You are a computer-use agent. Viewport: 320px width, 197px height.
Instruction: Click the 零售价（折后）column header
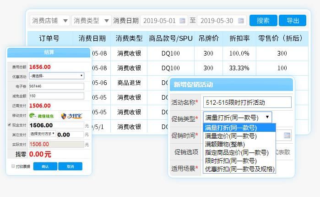point(282,39)
